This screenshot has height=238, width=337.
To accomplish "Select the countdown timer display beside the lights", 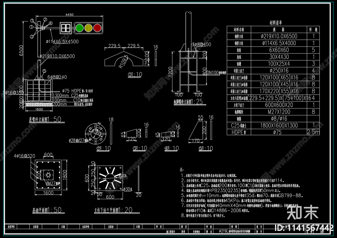I will pyautogui.click(x=65, y=28).
